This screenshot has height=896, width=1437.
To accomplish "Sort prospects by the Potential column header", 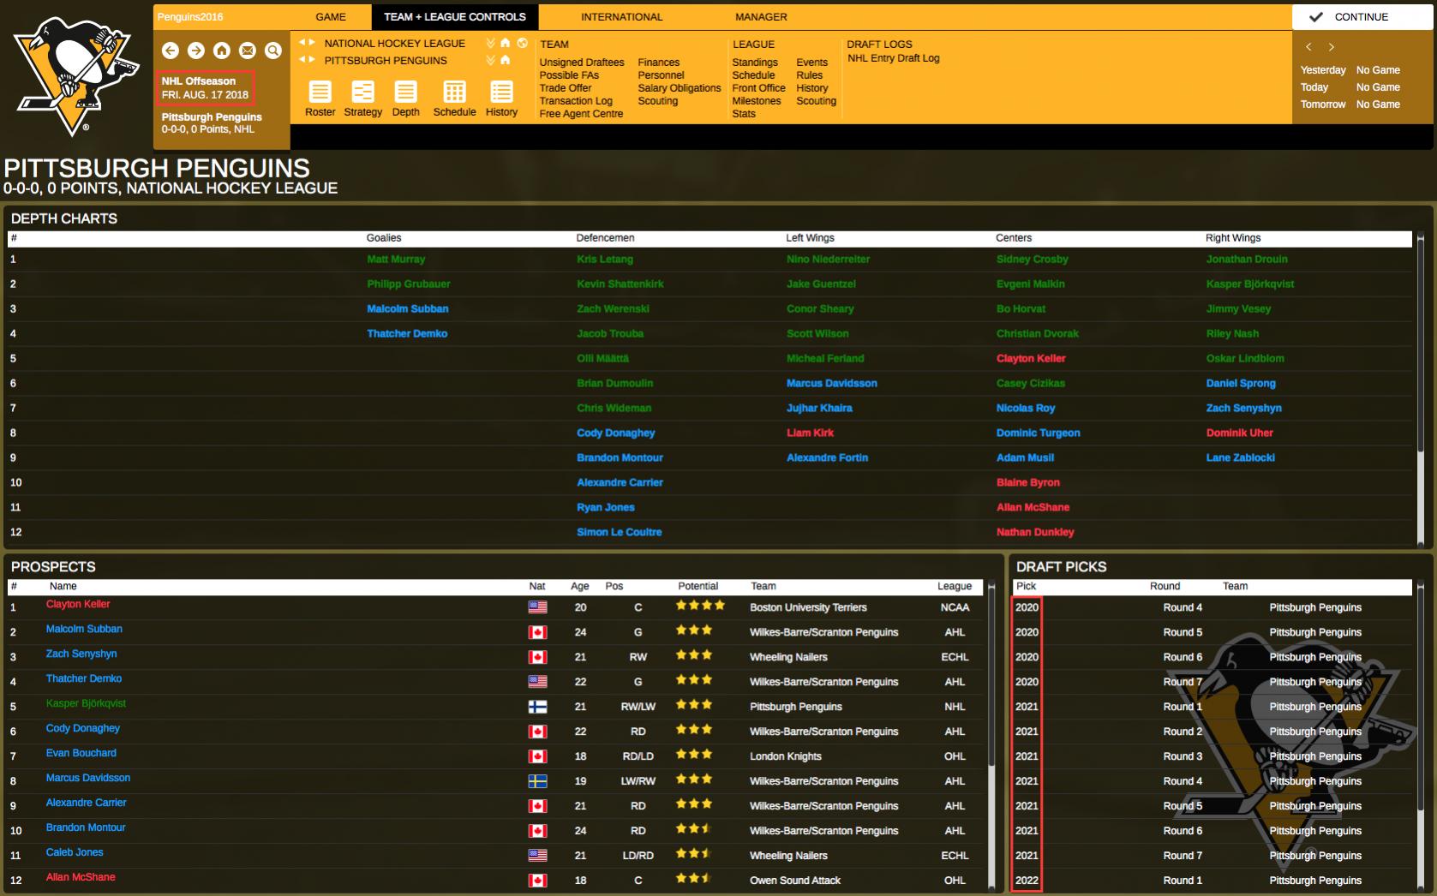I will pyautogui.click(x=698, y=587).
